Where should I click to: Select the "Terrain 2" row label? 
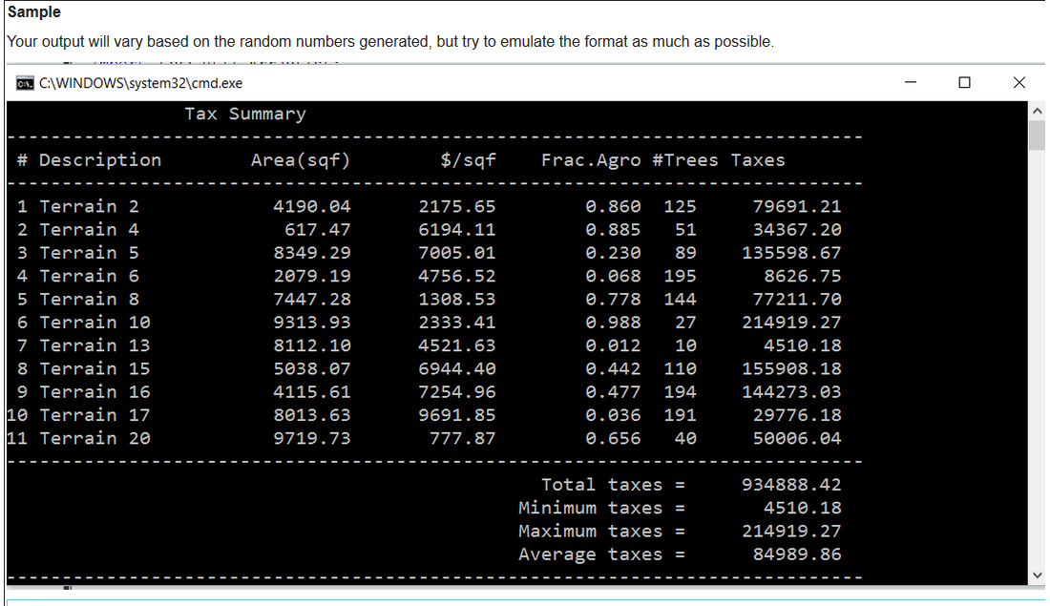[89, 206]
